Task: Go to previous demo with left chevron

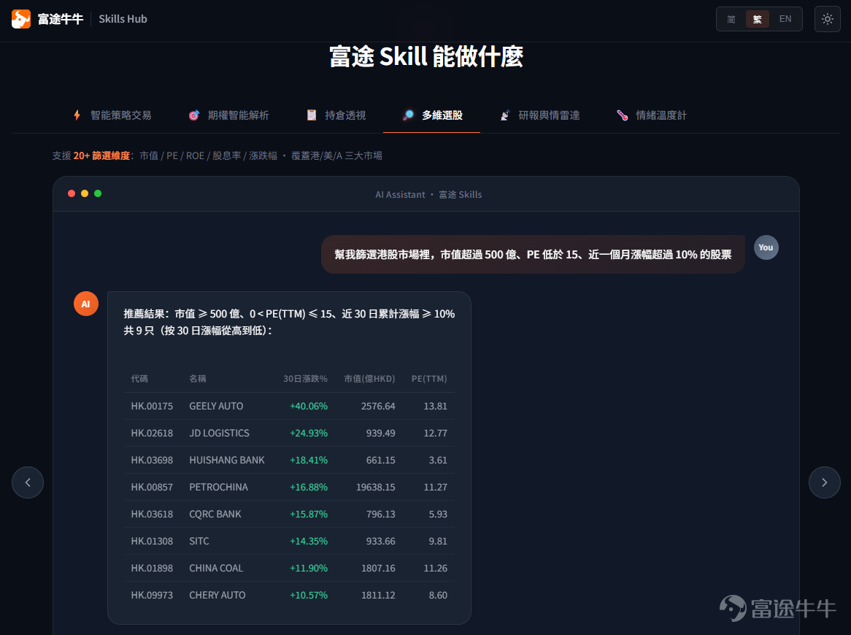Action: [28, 482]
